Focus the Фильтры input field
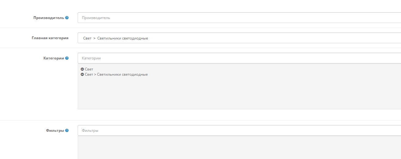The width and height of the screenshot is (401, 159). click(239, 131)
